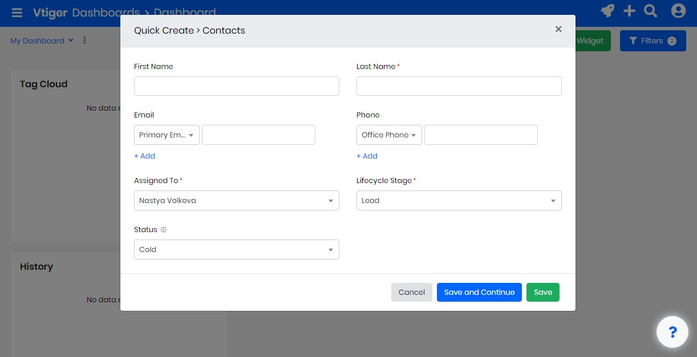697x357 pixels.
Task: Add another email with the Add link
Action: point(144,156)
